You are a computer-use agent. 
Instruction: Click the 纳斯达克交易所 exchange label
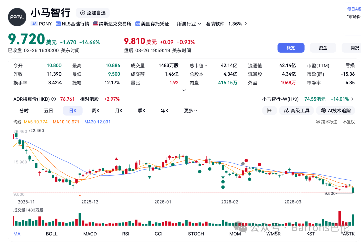point(115,24)
